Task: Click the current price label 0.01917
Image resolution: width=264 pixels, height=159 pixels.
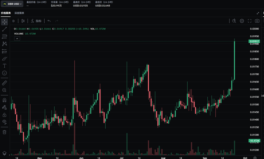Action: click(254, 41)
